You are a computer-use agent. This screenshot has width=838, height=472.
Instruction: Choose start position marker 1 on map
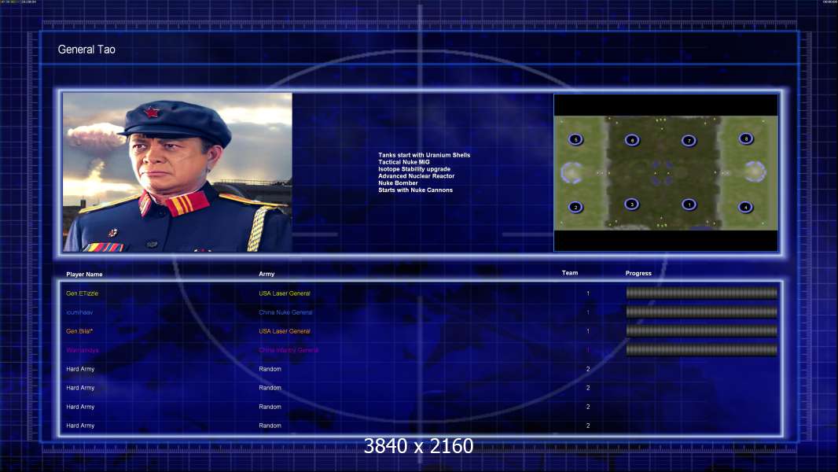689,205
